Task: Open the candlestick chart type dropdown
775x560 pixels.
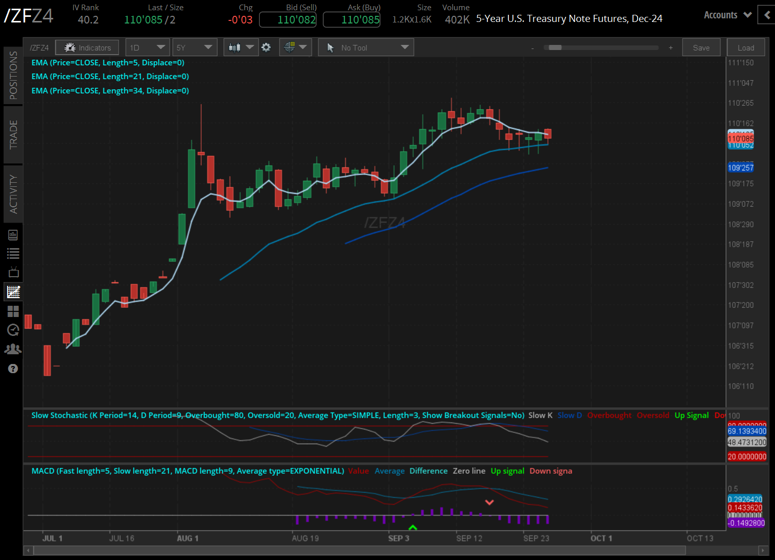Action: point(241,47)
